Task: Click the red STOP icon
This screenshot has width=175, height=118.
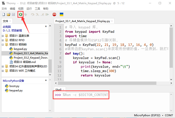Action: pyautogui.click(x=54, y=14)
